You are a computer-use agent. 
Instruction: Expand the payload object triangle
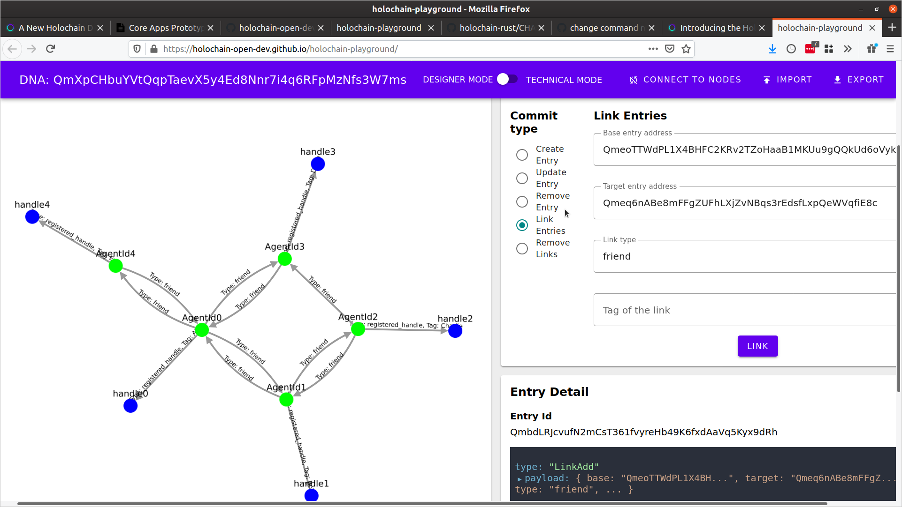click(519, 479)
